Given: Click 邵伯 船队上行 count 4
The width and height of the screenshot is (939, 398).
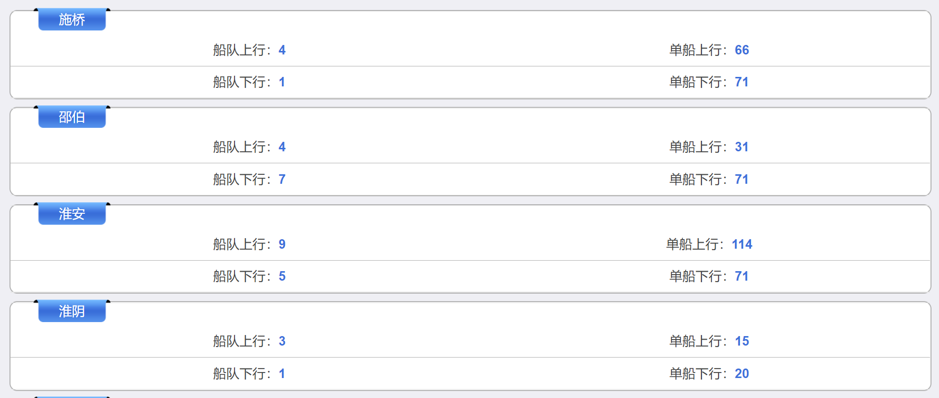Looking at the screenshot, I should pos(282,147).
